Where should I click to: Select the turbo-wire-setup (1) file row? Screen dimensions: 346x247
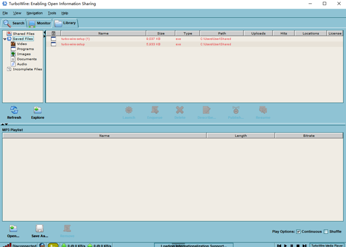coord(76,39)
